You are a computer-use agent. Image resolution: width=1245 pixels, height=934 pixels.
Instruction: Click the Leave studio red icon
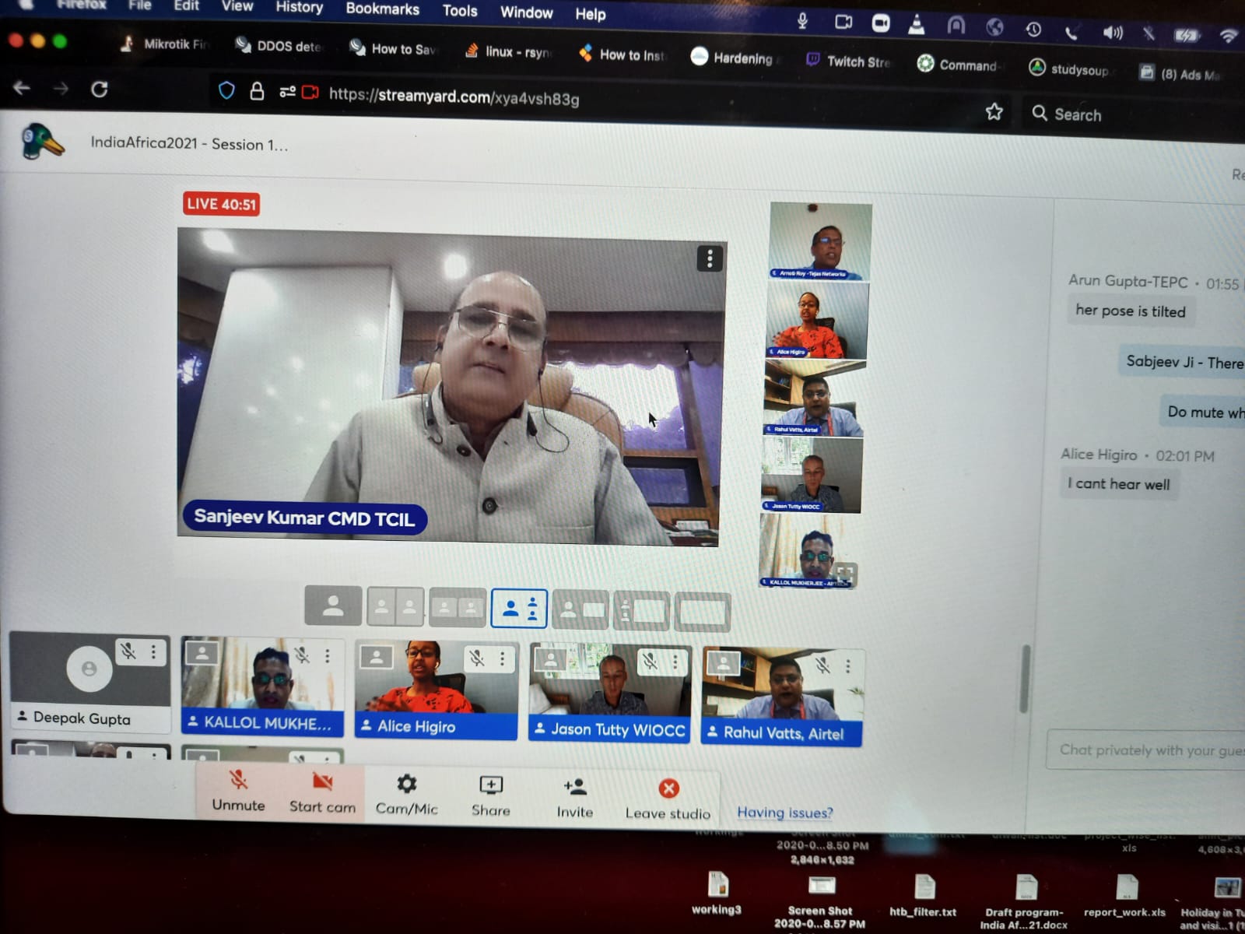(x=668, y=789)
